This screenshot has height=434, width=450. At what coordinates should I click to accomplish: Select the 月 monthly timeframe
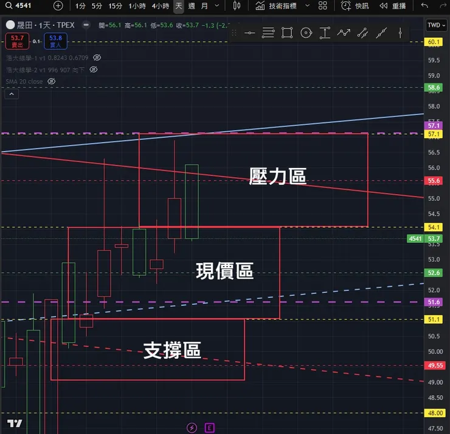[204, 5]
